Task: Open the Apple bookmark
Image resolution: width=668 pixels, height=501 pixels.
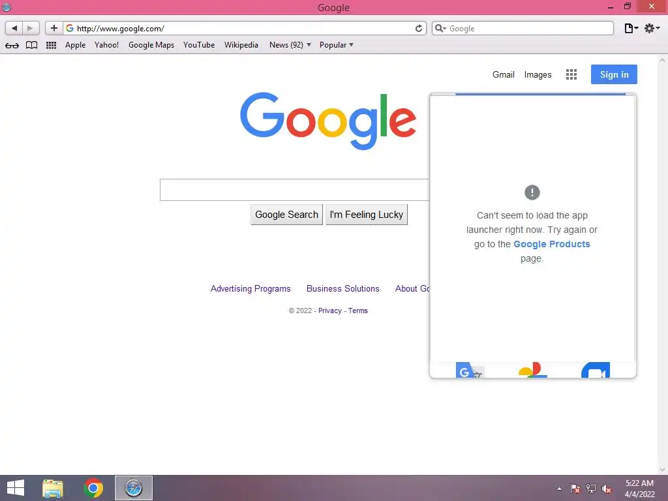Action: coord(76,45)
